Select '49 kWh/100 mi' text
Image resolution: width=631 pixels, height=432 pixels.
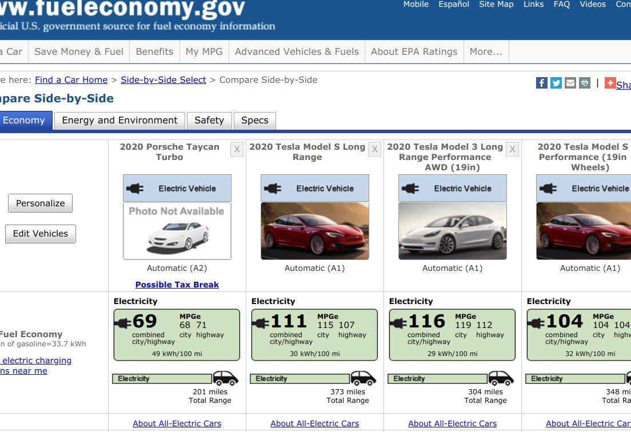(x=177, y=354)
